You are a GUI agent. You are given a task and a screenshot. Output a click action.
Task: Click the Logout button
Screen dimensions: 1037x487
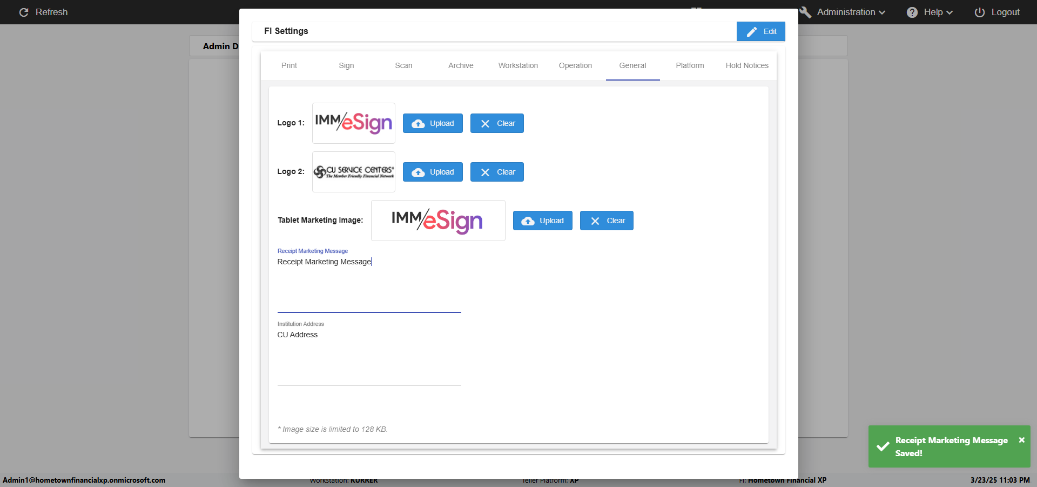click(x=997, y=12)
